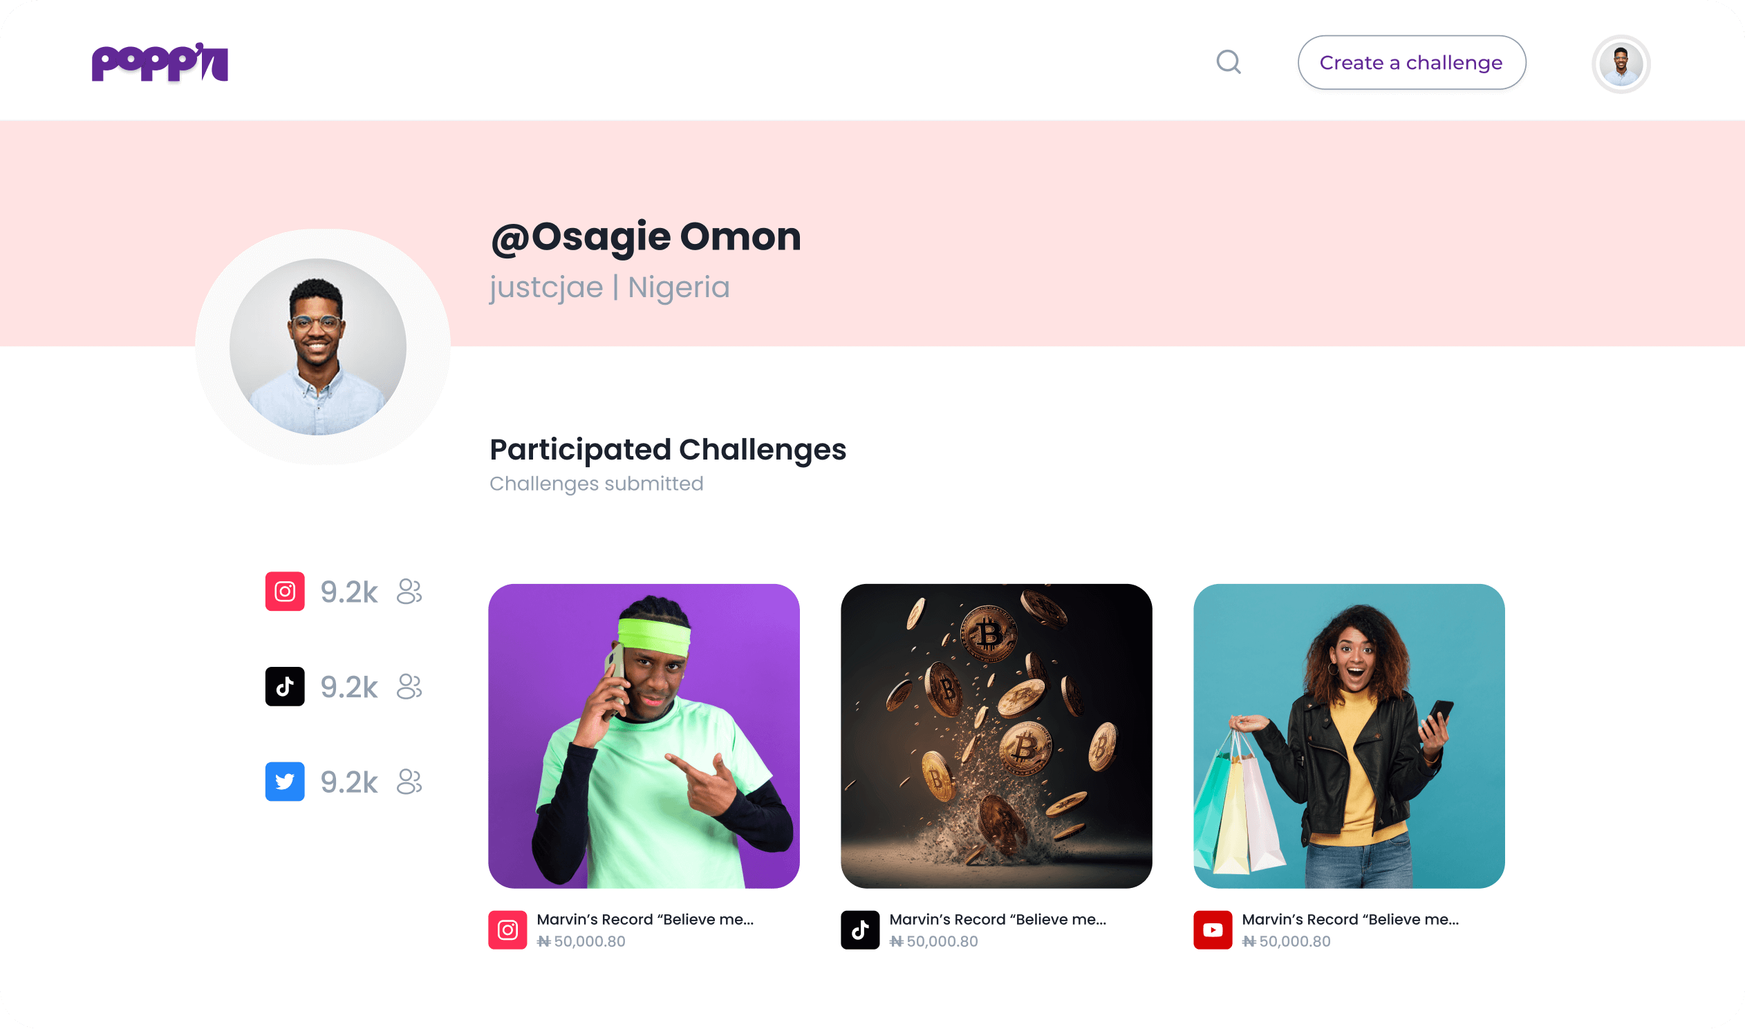Click YouTube badge under third challenge card

click(x=1213, y=930)
